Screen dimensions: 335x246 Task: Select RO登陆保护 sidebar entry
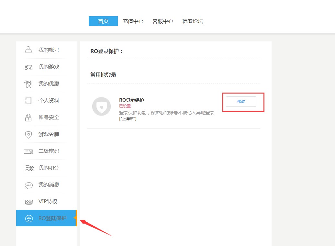pos(46,218)
